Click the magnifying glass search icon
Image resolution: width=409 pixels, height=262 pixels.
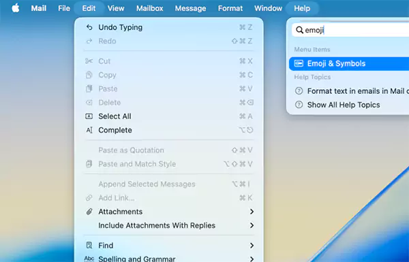299,30
